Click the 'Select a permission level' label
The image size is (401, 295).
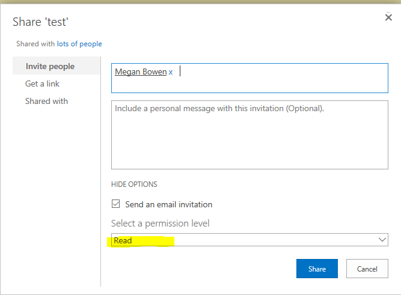click(x=161, y=224)
